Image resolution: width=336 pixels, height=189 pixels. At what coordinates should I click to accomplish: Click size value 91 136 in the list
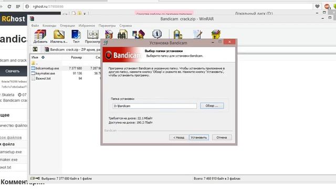click(77, 73)
